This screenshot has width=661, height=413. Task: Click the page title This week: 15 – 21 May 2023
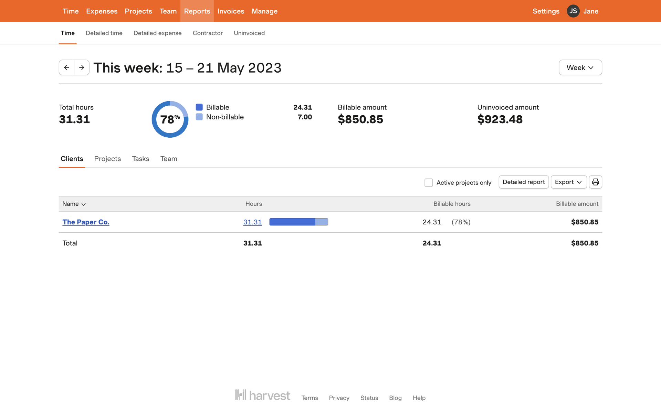coord(187,68)
